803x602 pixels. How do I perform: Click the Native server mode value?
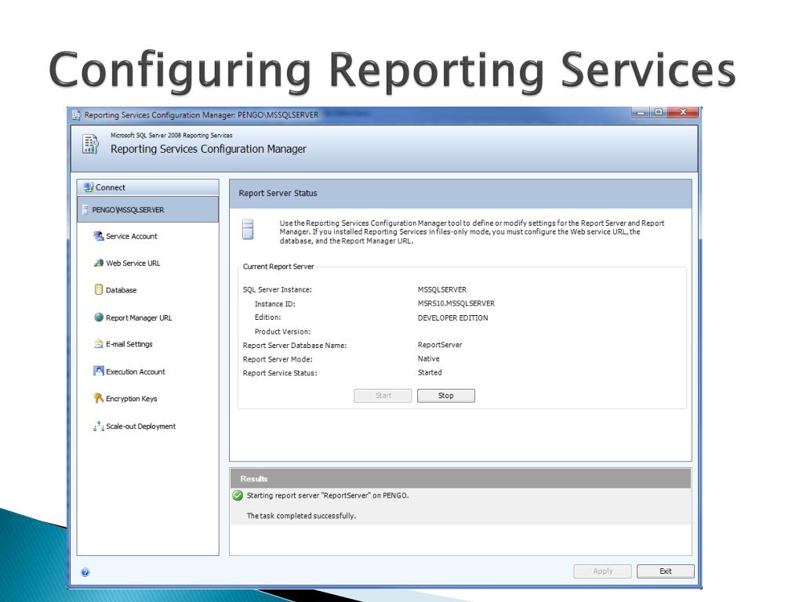[429, 359]
